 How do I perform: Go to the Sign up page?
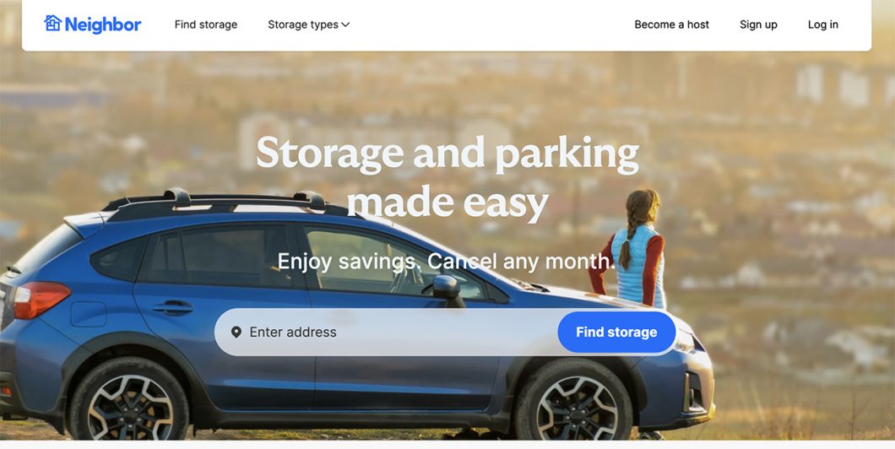pos(758,24)
